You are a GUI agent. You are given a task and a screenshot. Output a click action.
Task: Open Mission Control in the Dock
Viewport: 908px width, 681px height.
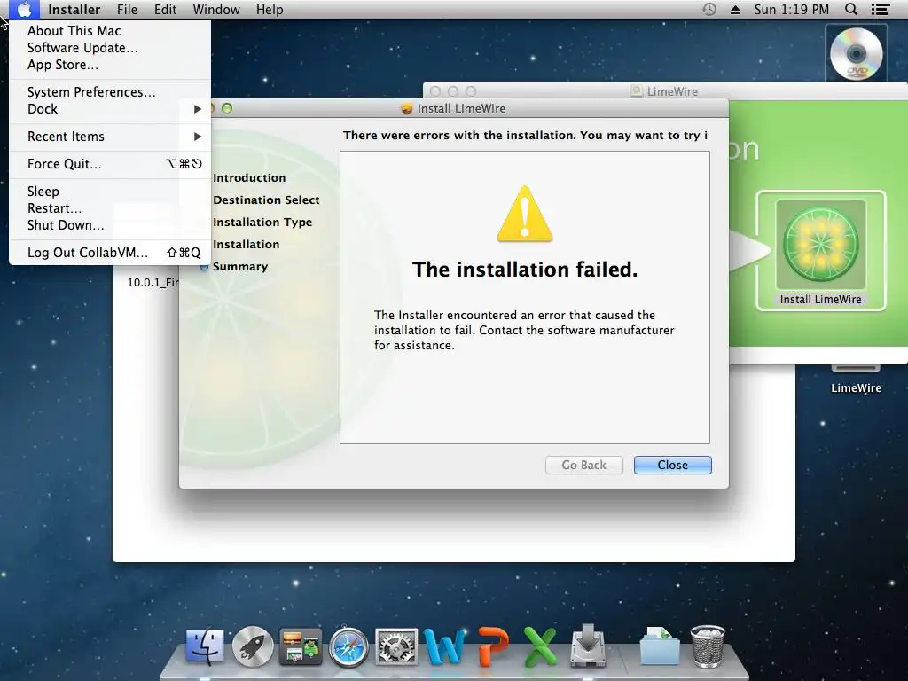301,646
